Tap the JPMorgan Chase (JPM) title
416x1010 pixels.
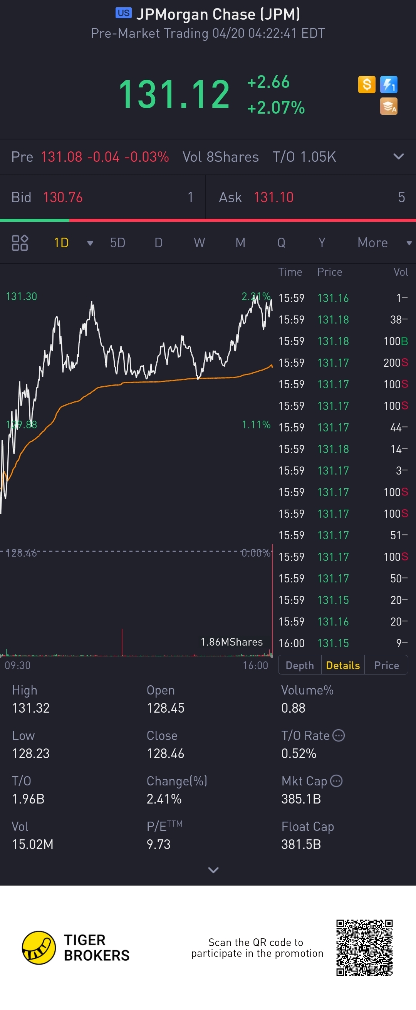click(218, 14)
